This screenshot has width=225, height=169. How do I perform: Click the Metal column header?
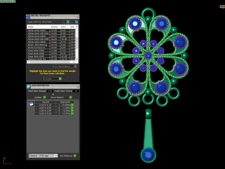pos(38,27)
